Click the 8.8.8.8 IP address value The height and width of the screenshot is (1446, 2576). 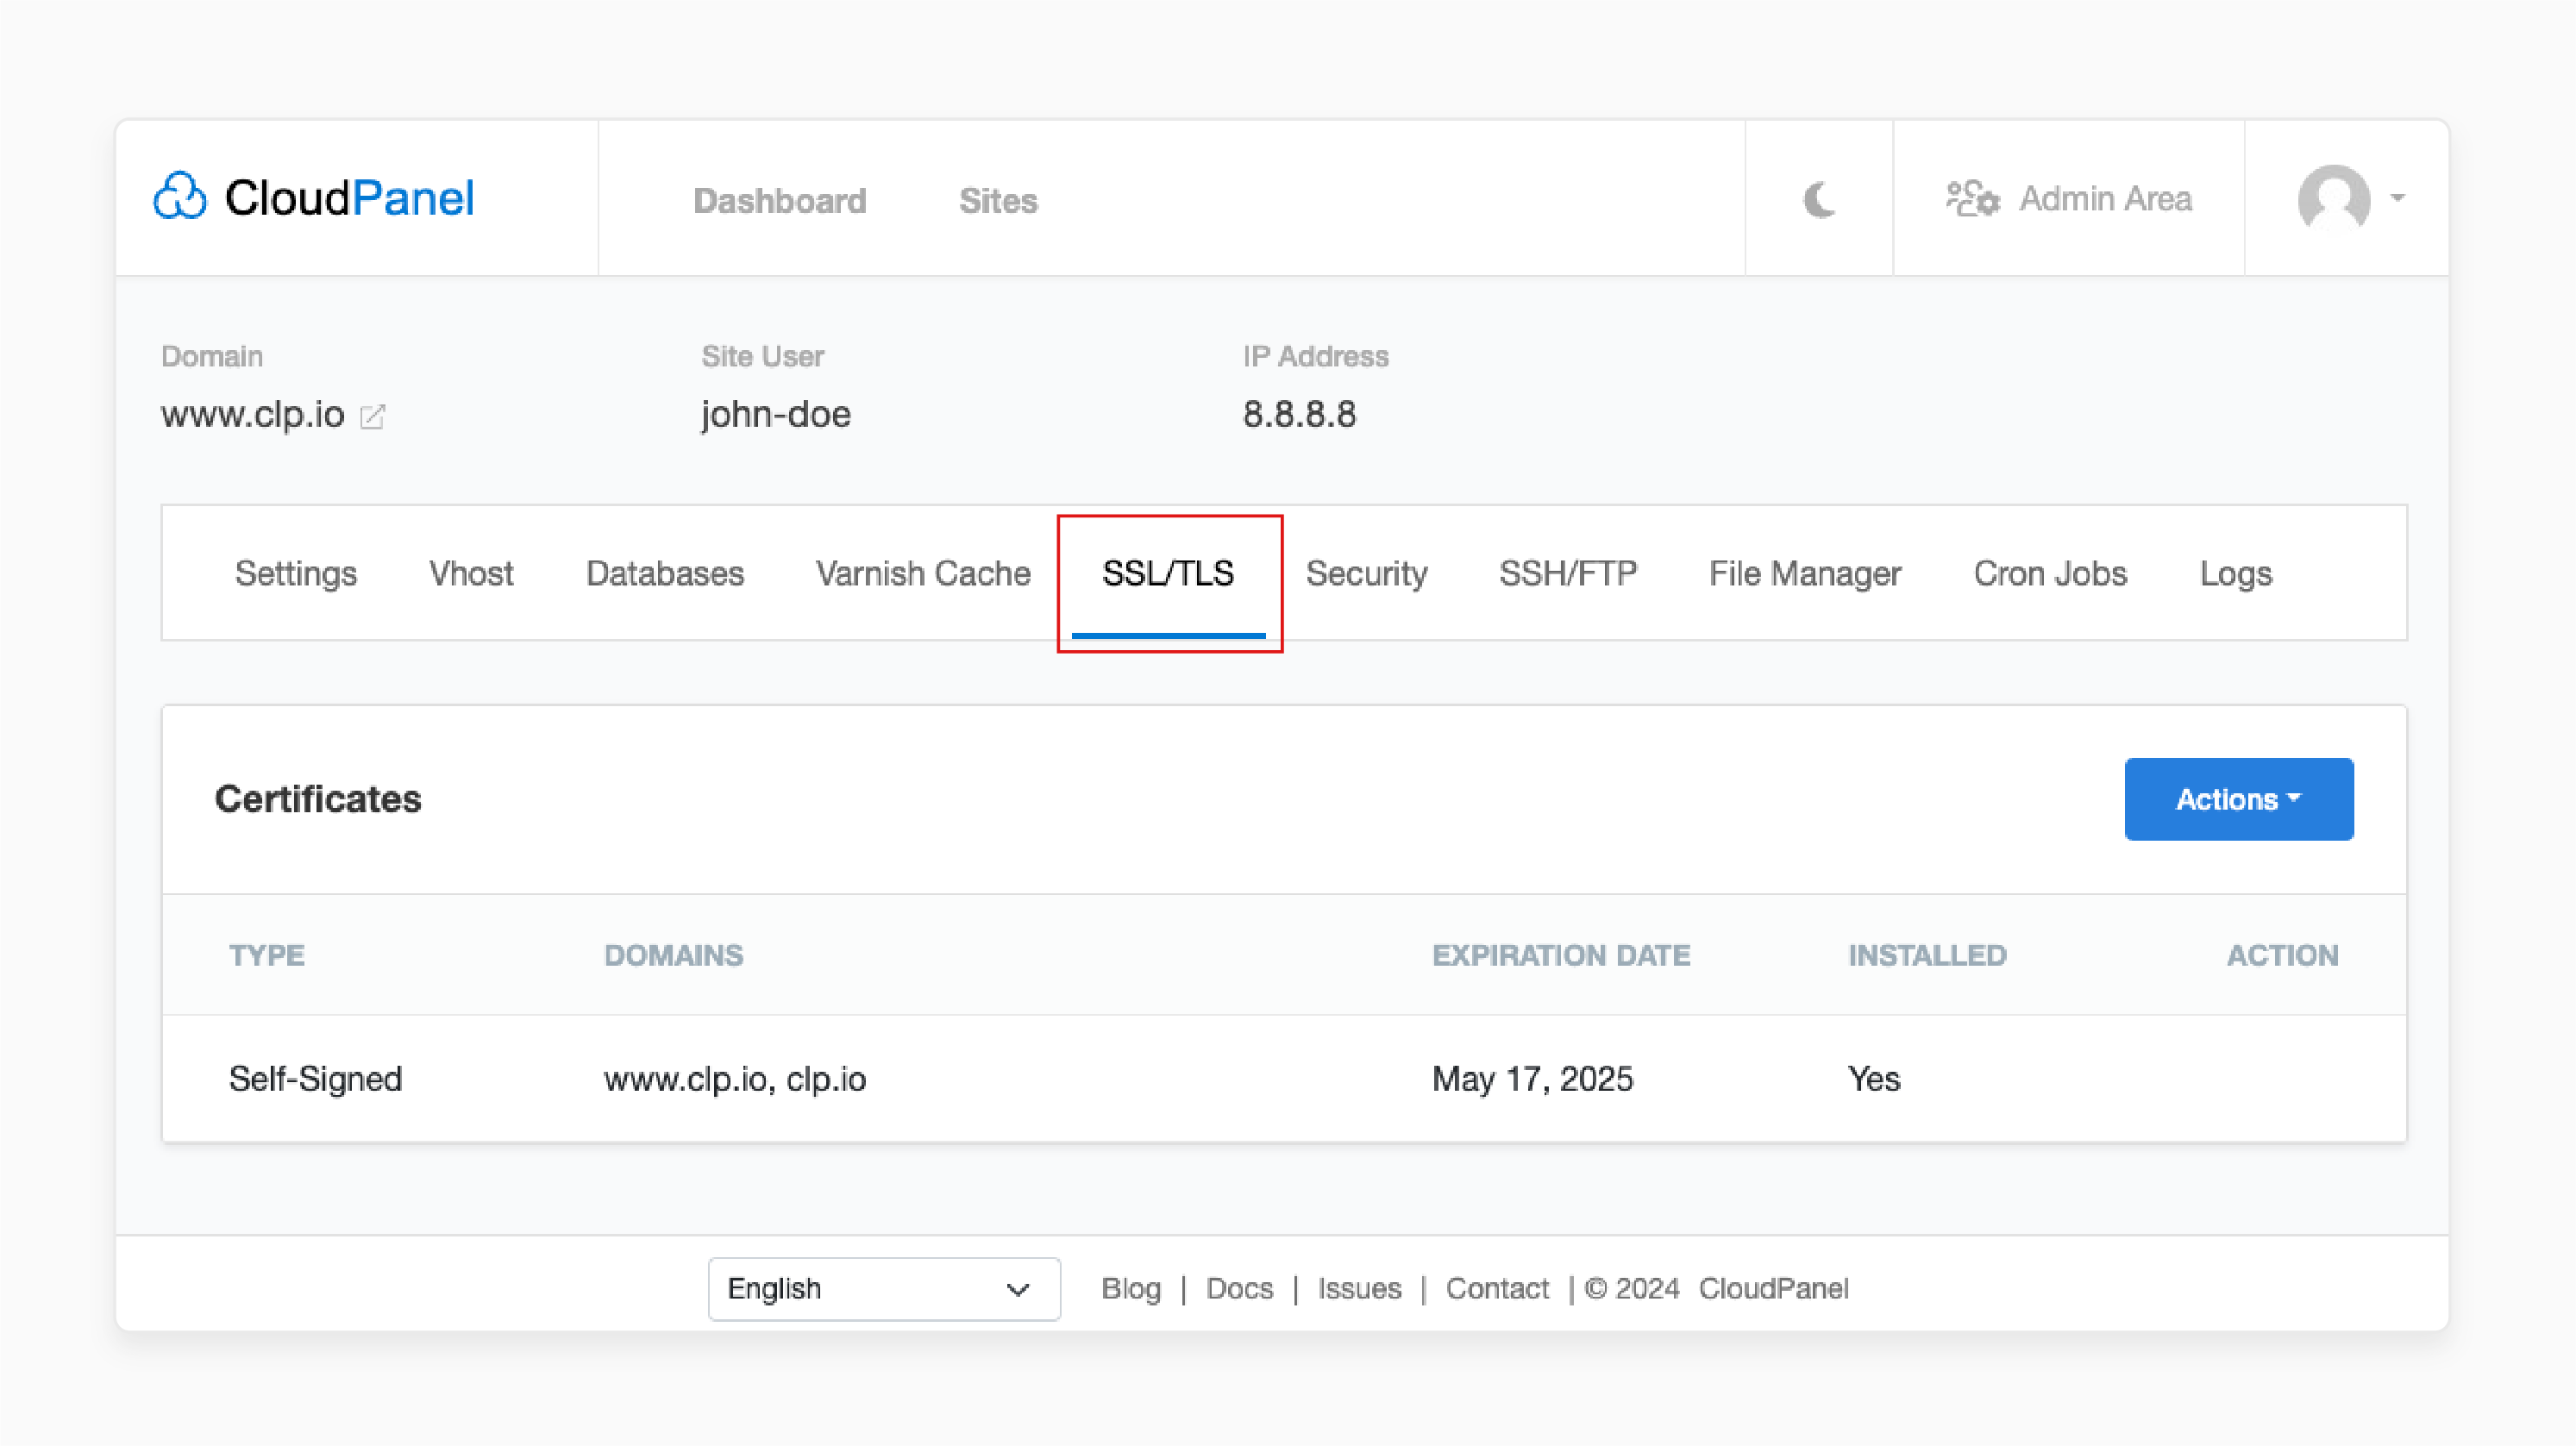tap(1299, 414)
